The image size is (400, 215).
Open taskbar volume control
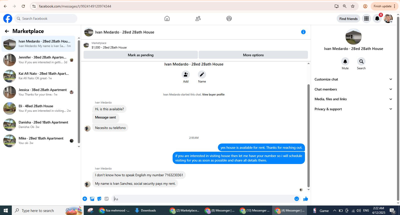359,210
